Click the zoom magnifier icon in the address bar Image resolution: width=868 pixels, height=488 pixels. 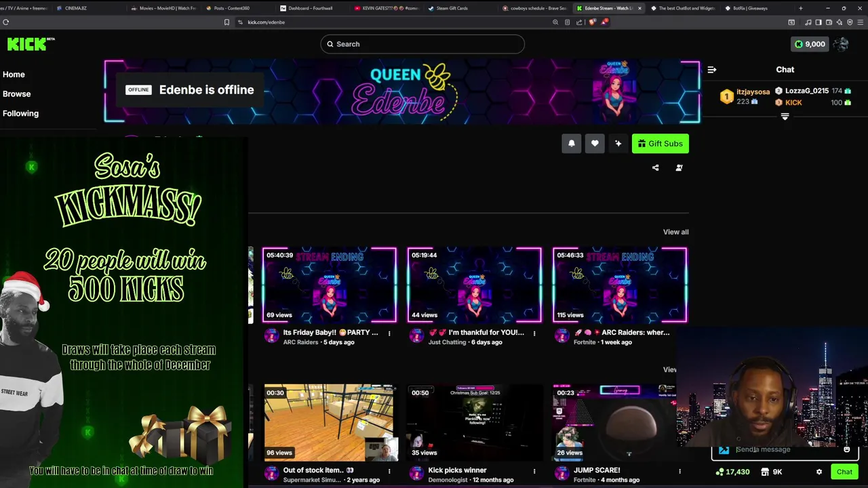[x=555, y=22]
